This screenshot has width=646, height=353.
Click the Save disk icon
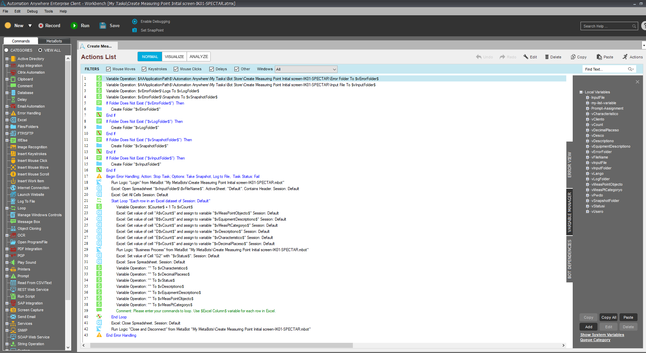coord(103,26)
